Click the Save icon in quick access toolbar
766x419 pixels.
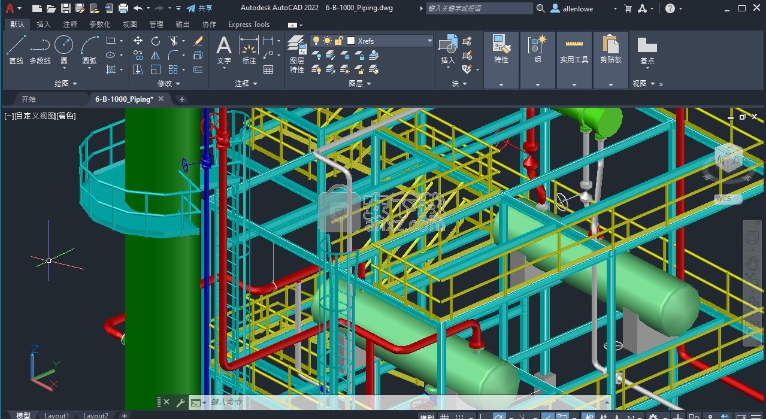pyautogui.click(x=66, y=8)
